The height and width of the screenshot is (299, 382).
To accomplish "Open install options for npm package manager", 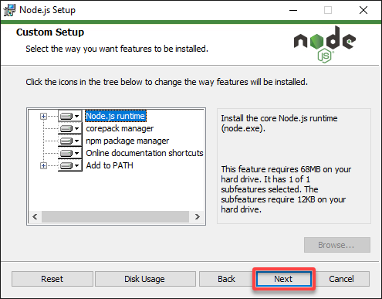I will click(x=70, y=141).
